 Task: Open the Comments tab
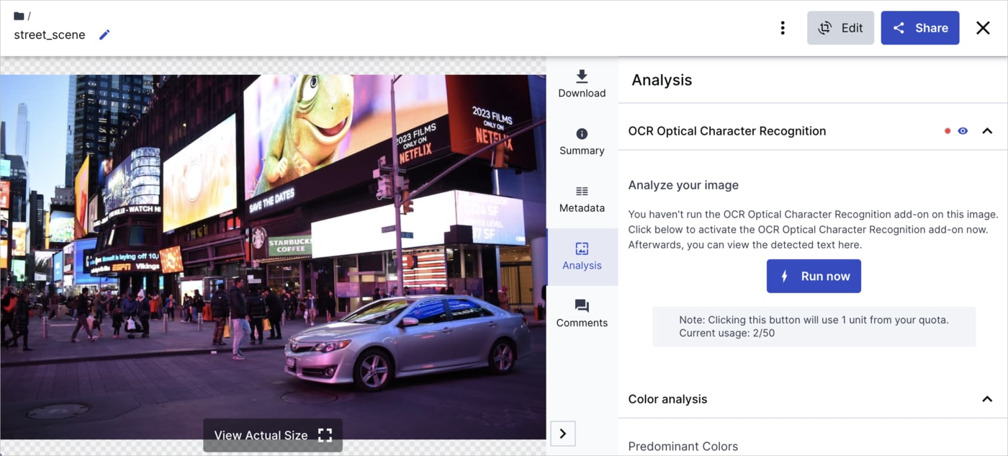click(582, 314)
